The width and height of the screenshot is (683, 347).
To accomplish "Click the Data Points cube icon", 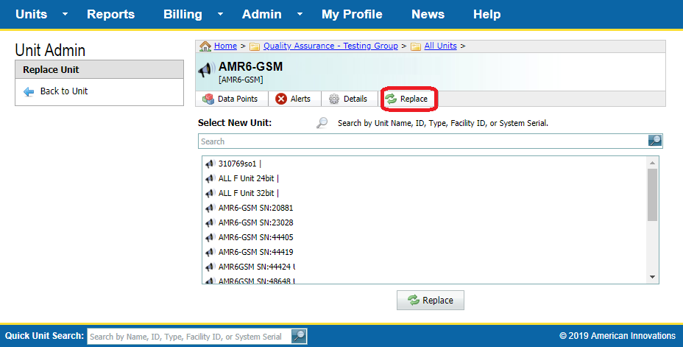I will (208, 99).
